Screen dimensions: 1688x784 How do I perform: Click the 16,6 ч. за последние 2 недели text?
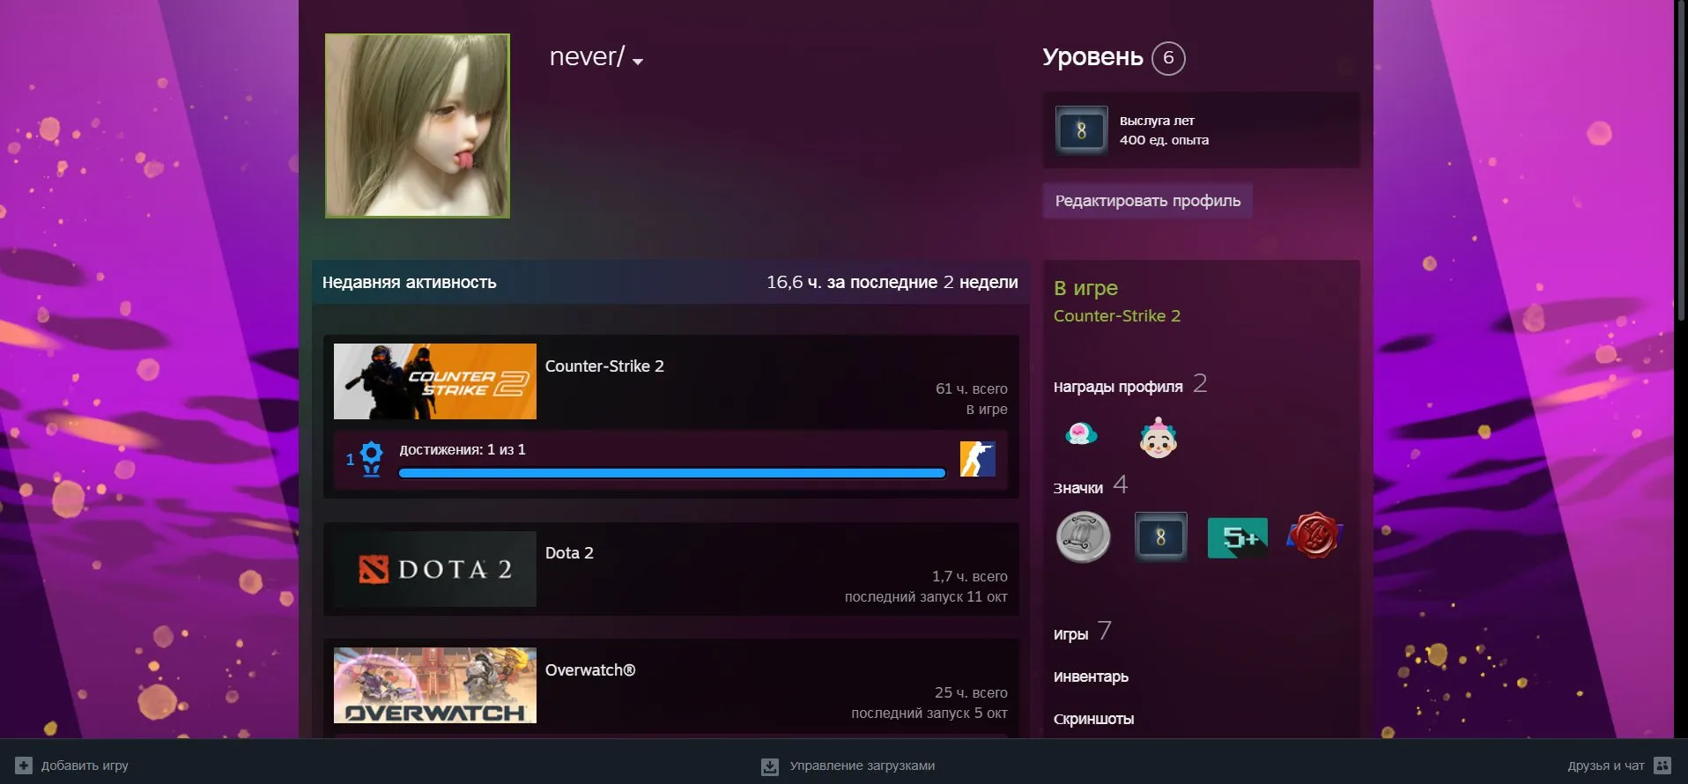tap(892, 283)
